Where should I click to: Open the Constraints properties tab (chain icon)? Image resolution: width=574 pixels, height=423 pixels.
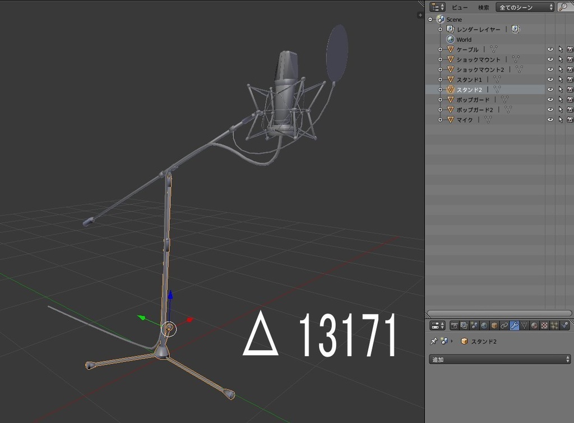[x=504, y=325]
